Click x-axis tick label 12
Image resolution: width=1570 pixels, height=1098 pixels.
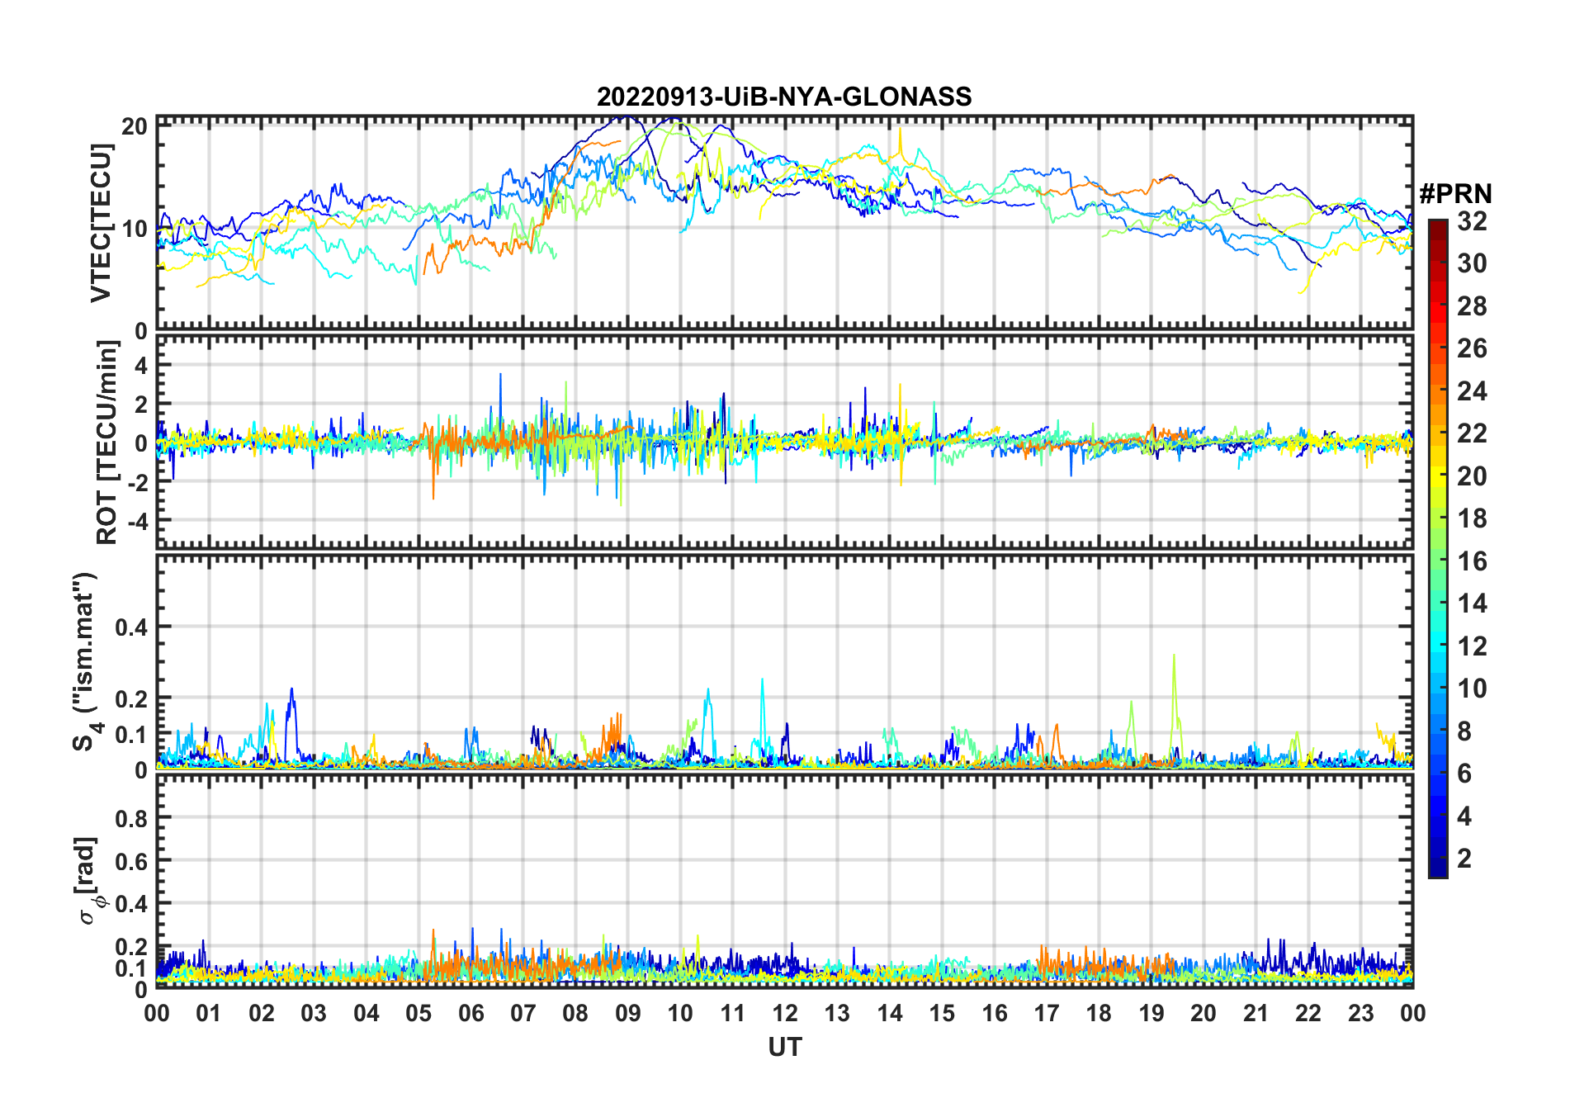[785, 1014]
